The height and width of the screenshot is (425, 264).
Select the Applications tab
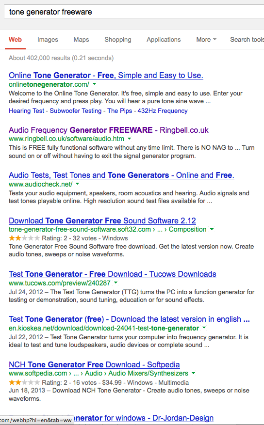point(164,40)
